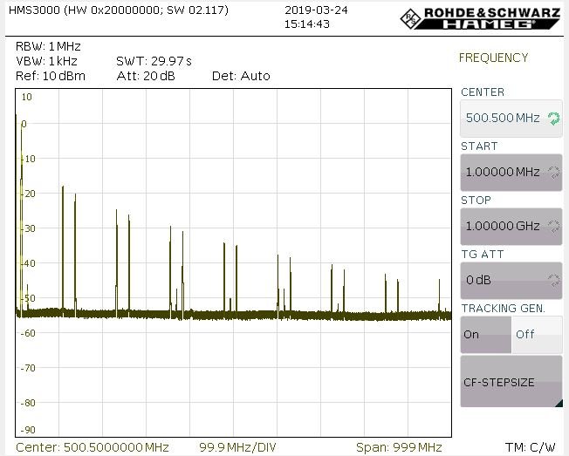Click the knob icon in START softkey
The image size is (569, 456).
point(554,173)
